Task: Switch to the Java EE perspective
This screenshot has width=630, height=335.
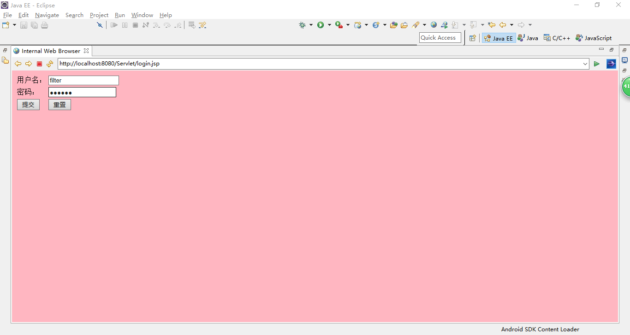Action: pyautogui.click(x=499, y=38)
